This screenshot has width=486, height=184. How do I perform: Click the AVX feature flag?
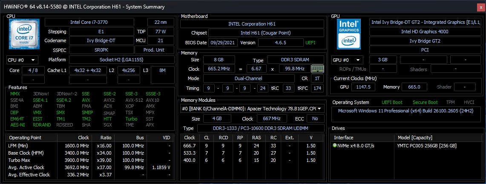tap(86, 100)
